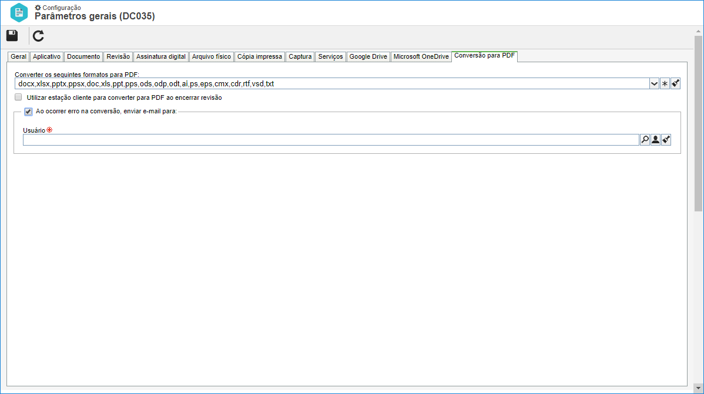Viewport: 704px width, 394px height.
Task: Click asterisk select-all icon beside formats field
Action: tap(665, 83)
